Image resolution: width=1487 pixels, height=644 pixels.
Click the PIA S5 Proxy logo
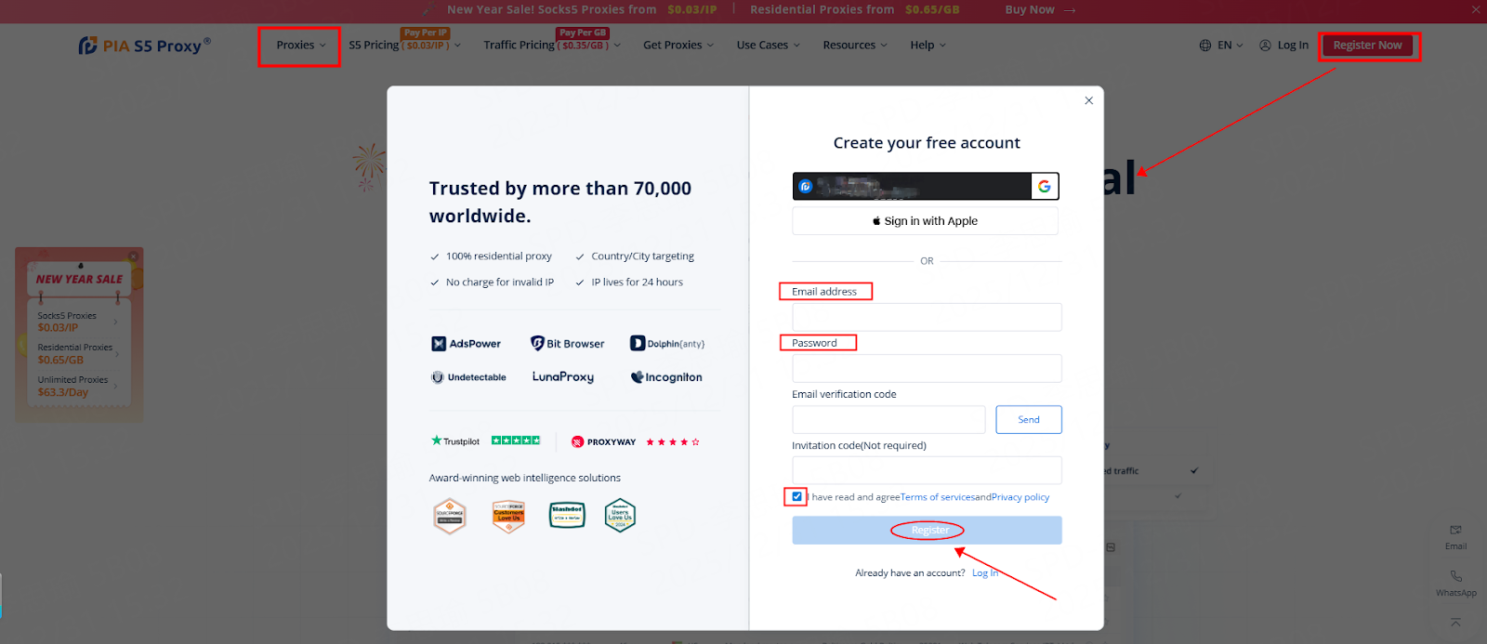coord(144,46)
